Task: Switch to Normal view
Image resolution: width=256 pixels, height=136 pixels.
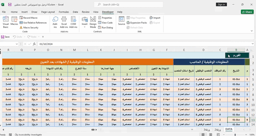Action: click(x=203, y=135)
